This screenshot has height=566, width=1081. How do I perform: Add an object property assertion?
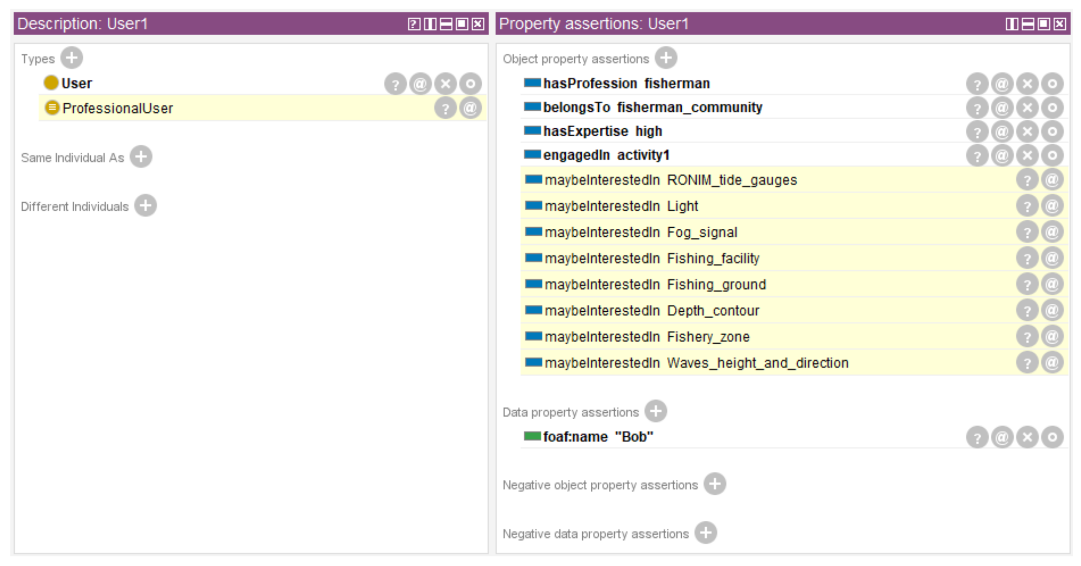[x=666, y=58]
